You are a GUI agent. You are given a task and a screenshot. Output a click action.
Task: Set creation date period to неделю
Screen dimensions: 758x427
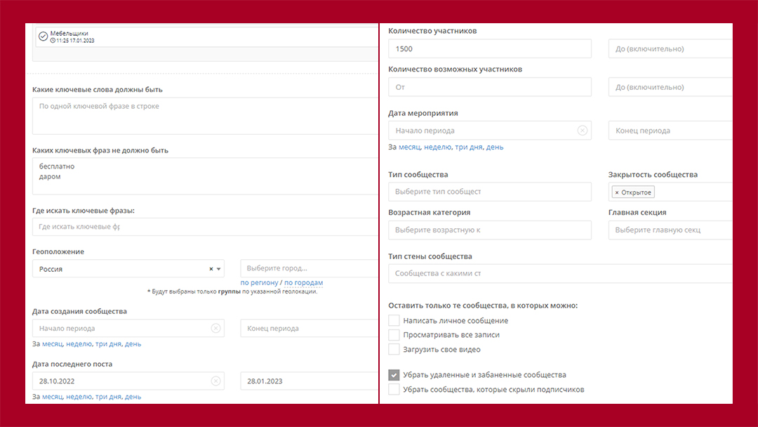79,344
